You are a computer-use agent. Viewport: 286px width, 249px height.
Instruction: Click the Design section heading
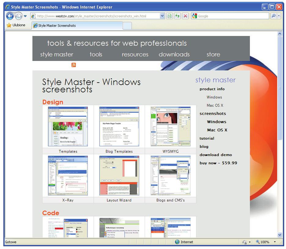pyautogui.click(x=53, y=102)
